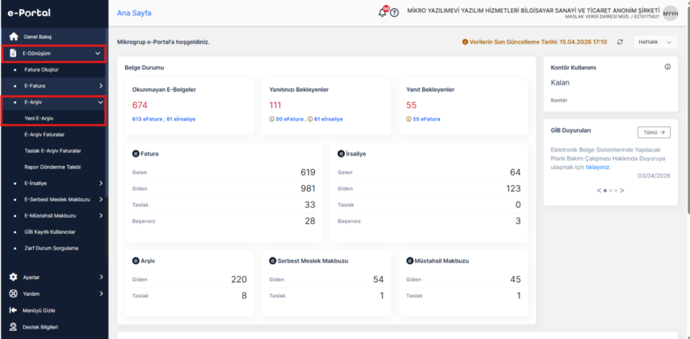Click the Kontör Kullanımı info icon
This screenshot has height=339, width=690.
(668, 67)
